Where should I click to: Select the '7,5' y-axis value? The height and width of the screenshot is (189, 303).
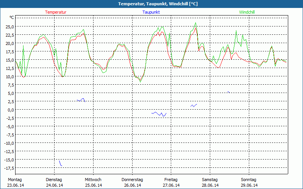point(11,85)
